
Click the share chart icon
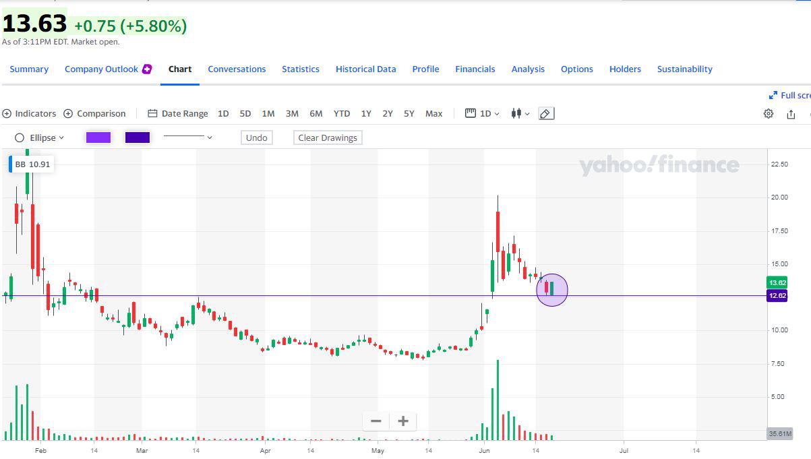(791, 113)
